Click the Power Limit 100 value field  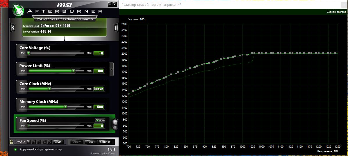(99, 71)
